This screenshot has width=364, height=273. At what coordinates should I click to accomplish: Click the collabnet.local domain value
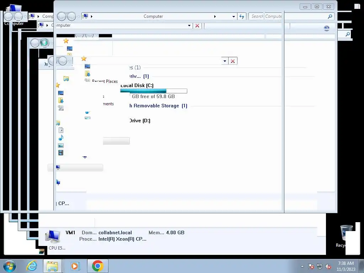point(115,232)
